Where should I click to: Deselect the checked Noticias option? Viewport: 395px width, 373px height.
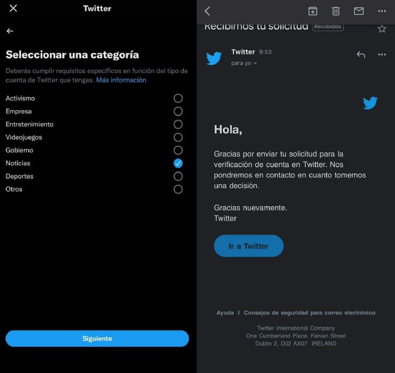coord(178,163)
